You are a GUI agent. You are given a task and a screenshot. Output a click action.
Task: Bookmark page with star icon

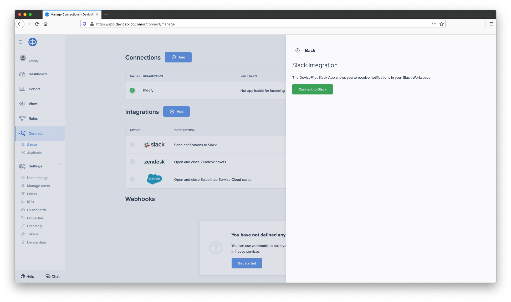coord(442,24)
